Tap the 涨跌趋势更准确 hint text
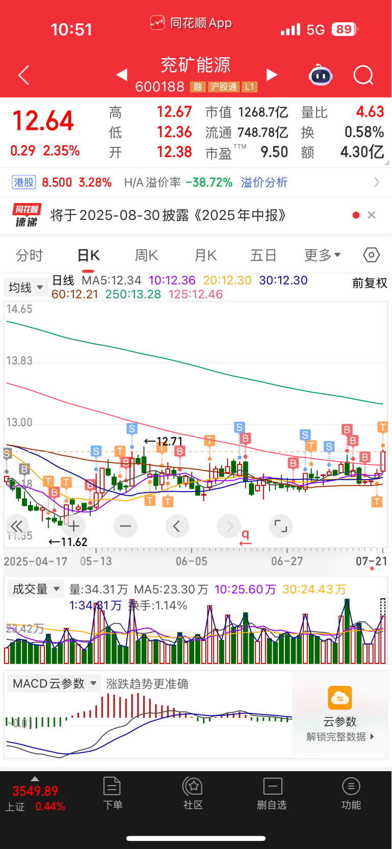The height and width of the screenshot is (849, 392). [x=147, y=684]
